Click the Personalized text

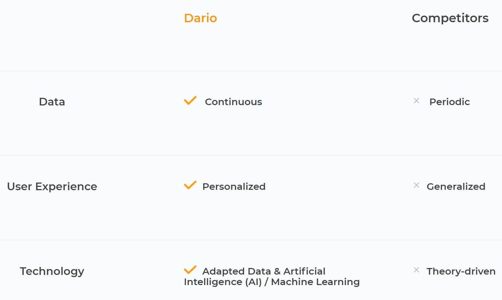234,187
